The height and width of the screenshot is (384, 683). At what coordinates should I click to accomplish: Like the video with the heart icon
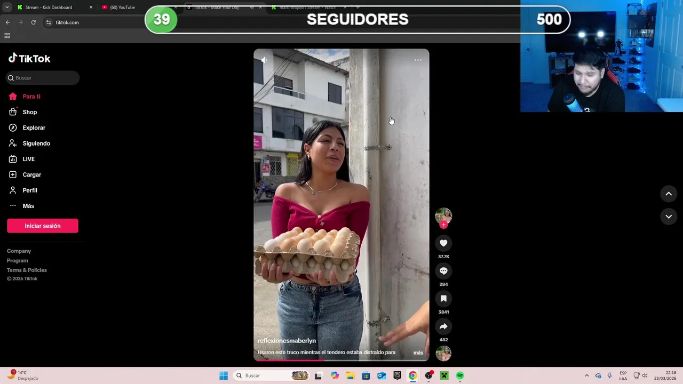[x=443, y=243]
